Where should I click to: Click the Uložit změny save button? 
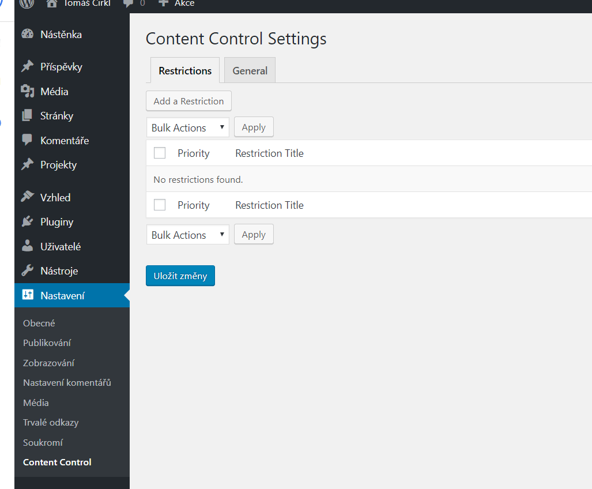[x=180, y=276]
